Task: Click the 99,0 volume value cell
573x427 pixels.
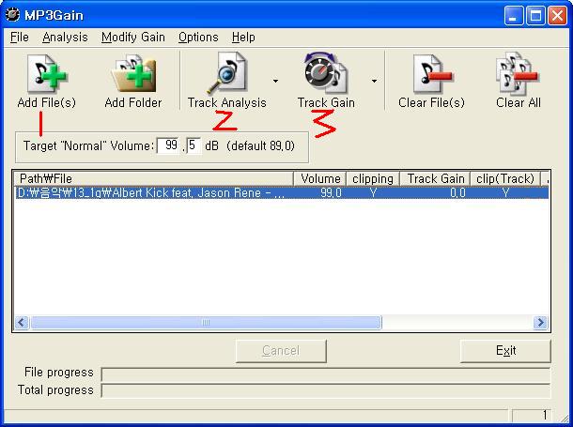Action: [331, 192]
